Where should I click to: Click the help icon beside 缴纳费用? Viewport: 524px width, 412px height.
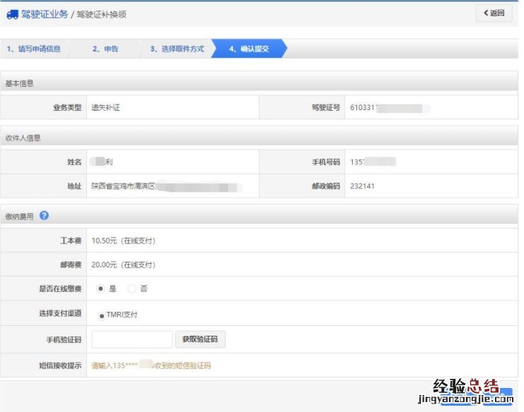(44, 216)
